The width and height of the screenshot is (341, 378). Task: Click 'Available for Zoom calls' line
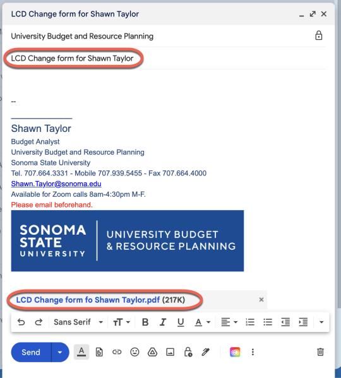[78, 194]
